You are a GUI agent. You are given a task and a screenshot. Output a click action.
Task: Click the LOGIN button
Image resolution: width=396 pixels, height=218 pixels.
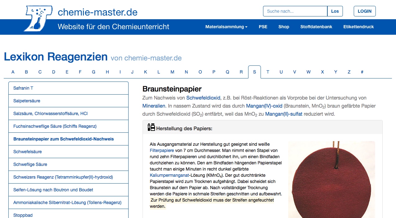pyautogui.click(x=365, y=11)
